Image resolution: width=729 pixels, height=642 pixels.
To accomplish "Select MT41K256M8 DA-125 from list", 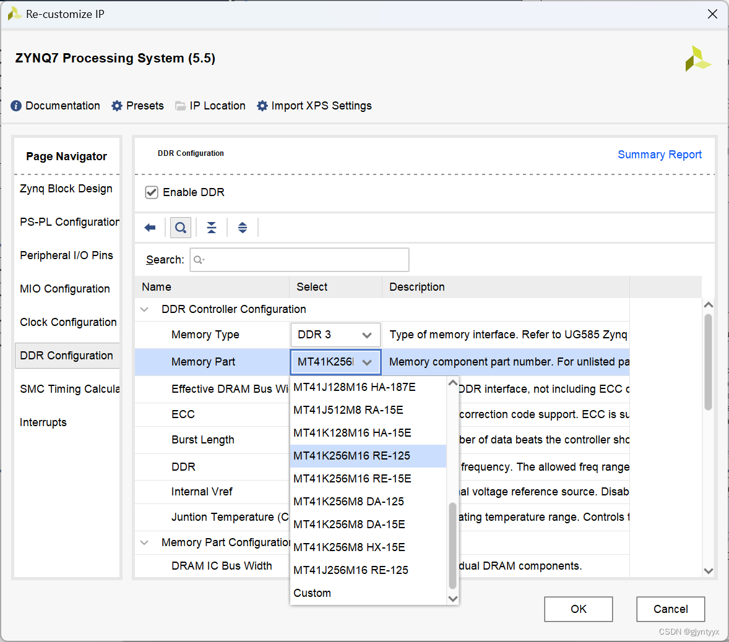I will 368,502.
